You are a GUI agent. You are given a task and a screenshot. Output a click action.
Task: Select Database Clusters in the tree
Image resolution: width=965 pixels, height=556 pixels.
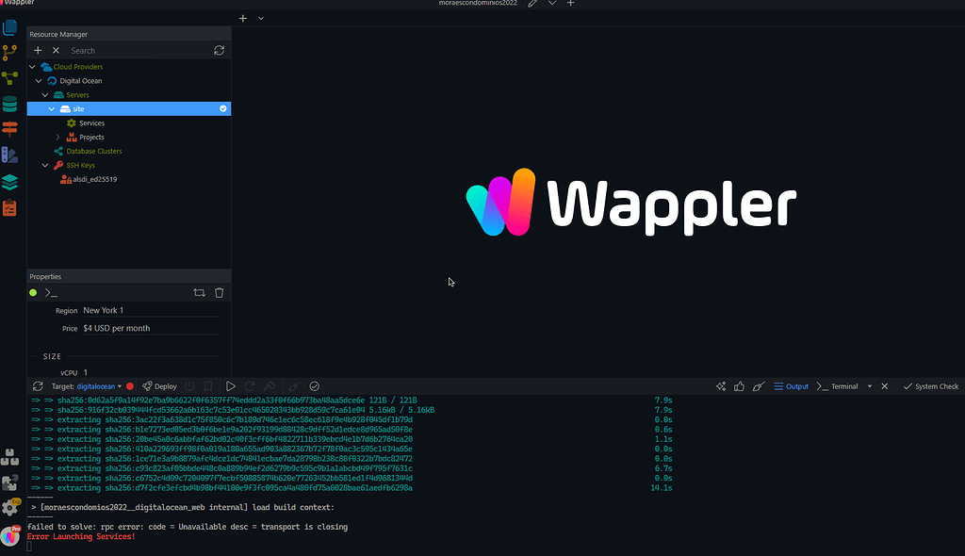[94, 151]
